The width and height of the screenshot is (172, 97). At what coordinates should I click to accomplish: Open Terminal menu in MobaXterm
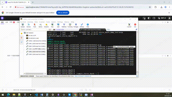23,22
